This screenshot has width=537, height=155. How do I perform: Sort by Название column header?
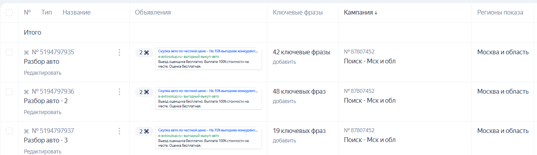(x=77, y=13)
